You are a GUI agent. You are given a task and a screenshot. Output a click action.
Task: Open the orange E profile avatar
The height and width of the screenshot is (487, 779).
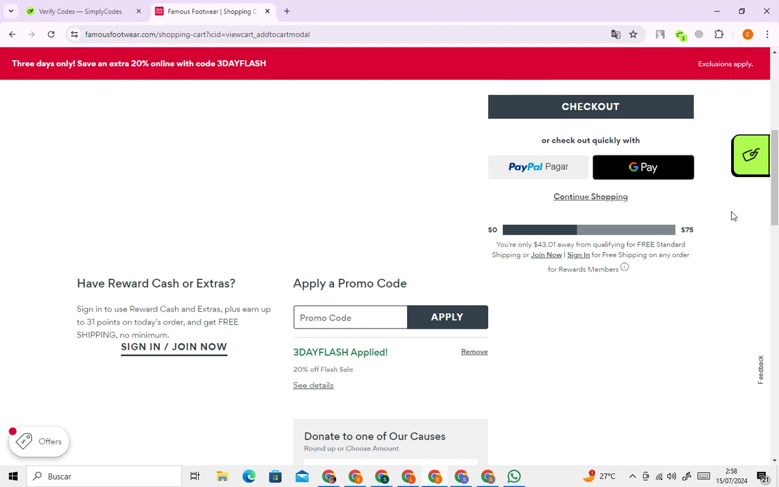tap(748, 34)
